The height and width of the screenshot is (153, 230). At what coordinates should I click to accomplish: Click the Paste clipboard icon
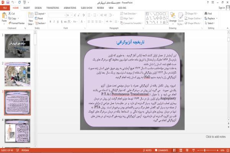pyautogui.click(x=4, y=15)
